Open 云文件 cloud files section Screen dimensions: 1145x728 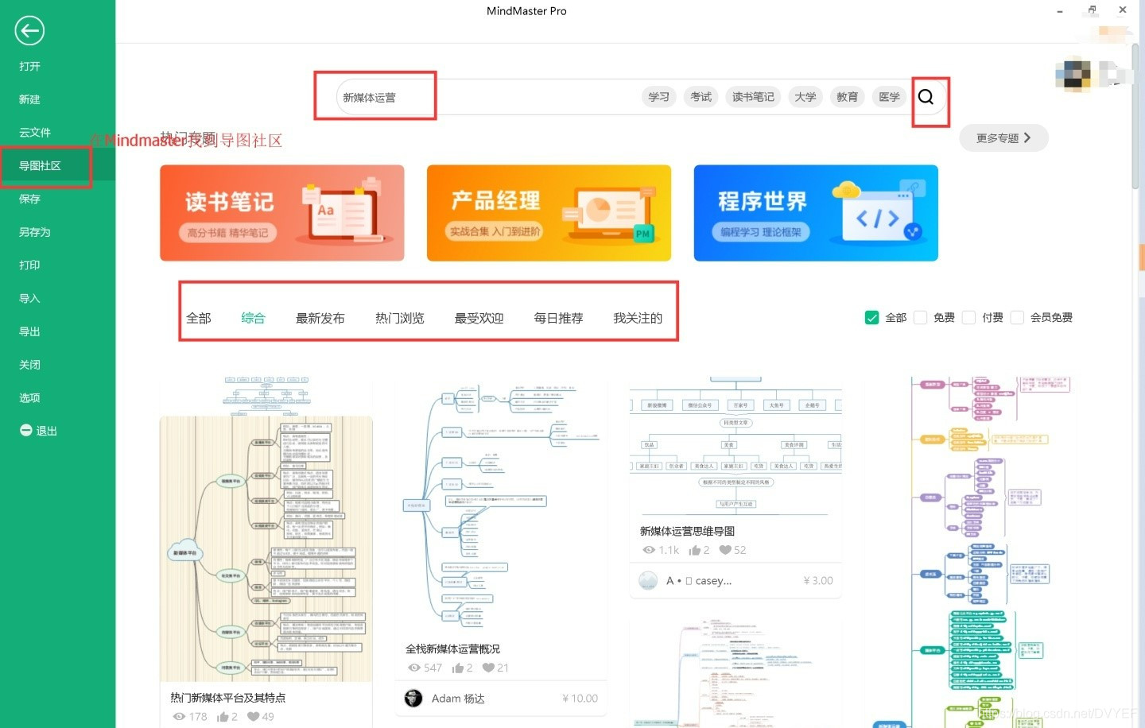tap(34, 132)
